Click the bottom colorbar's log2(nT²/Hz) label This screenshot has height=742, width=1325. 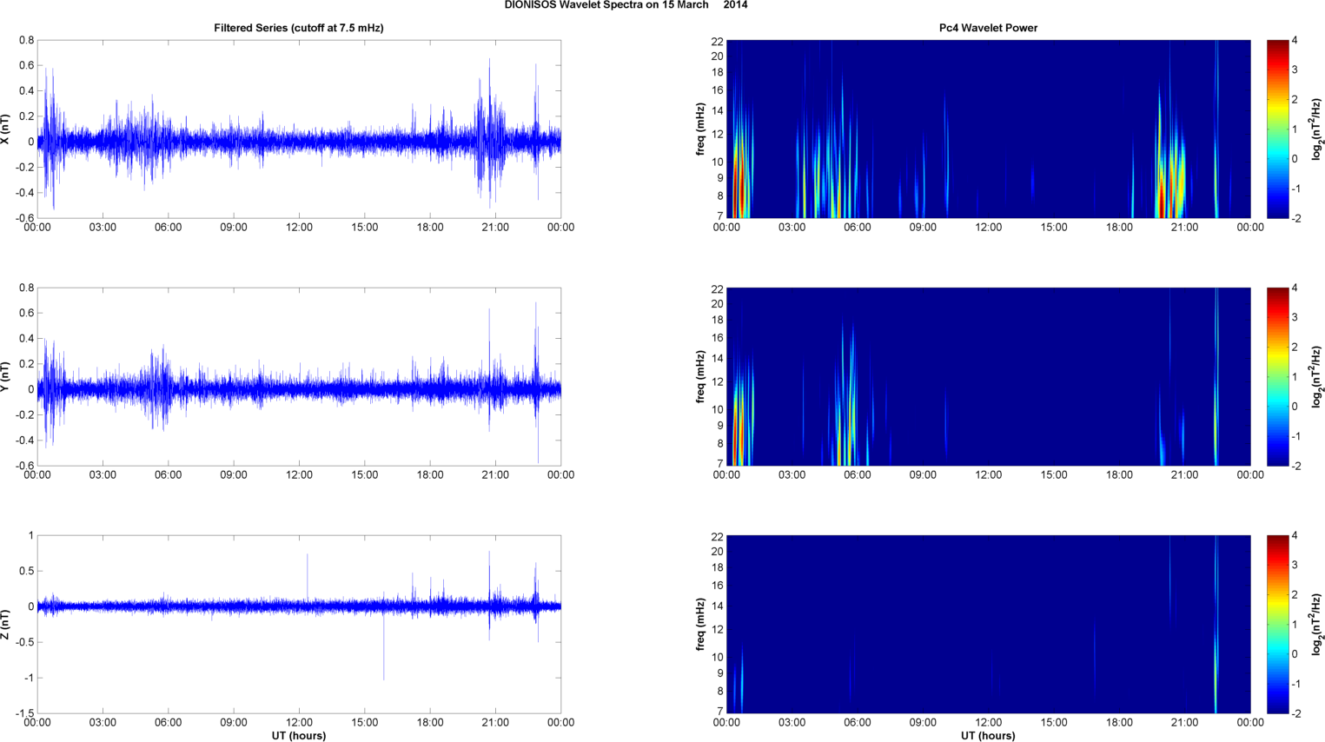tap(1318, 624)
